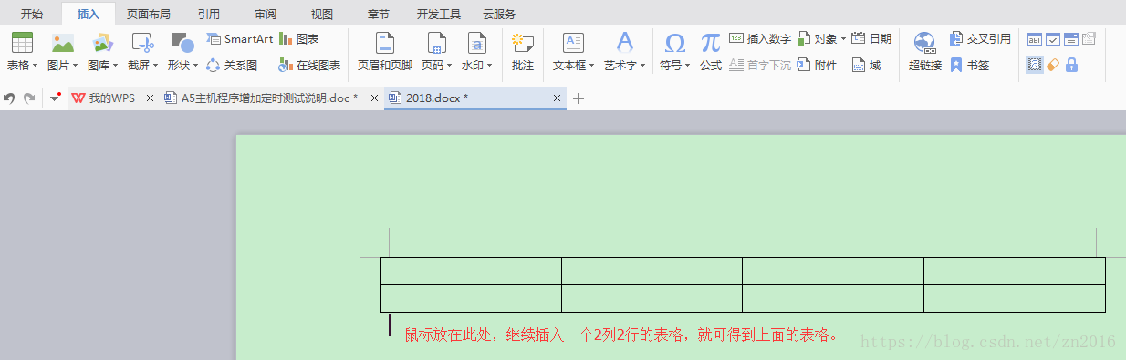
Task: Close the 我的WPS tab
Action: (x=150, y=98)
